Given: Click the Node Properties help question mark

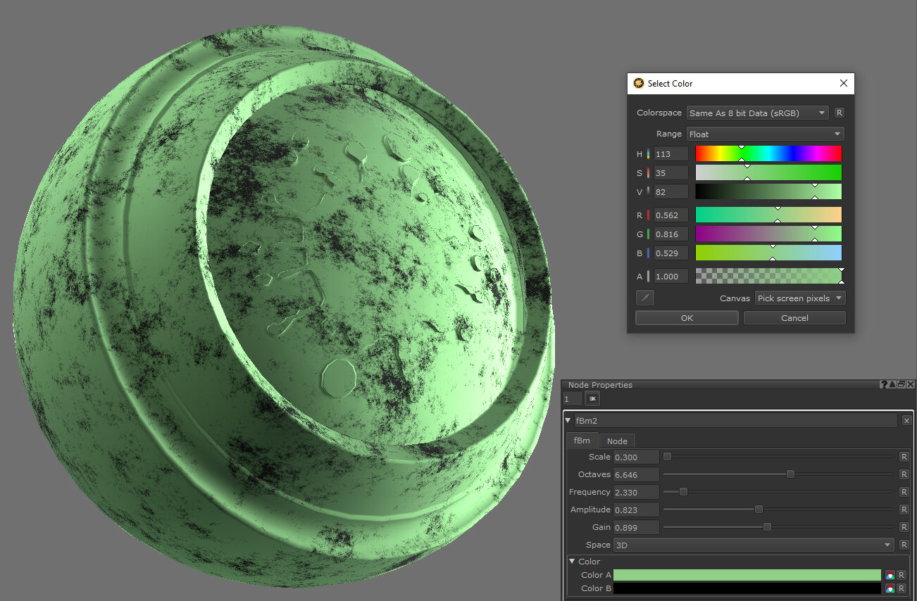Looking at the screenshot, I should click(x=884, y=385).
